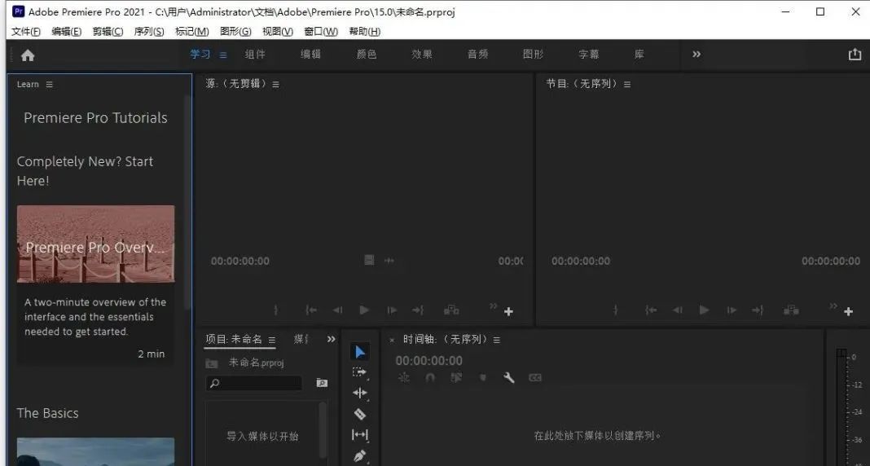The width and height of the screenshot is (870, 466).
Task: Pick the Ripple Edit tool
Action: pos(360,393)
